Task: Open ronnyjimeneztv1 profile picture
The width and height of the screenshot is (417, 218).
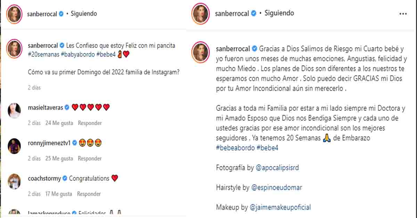Action: point(14,146)
